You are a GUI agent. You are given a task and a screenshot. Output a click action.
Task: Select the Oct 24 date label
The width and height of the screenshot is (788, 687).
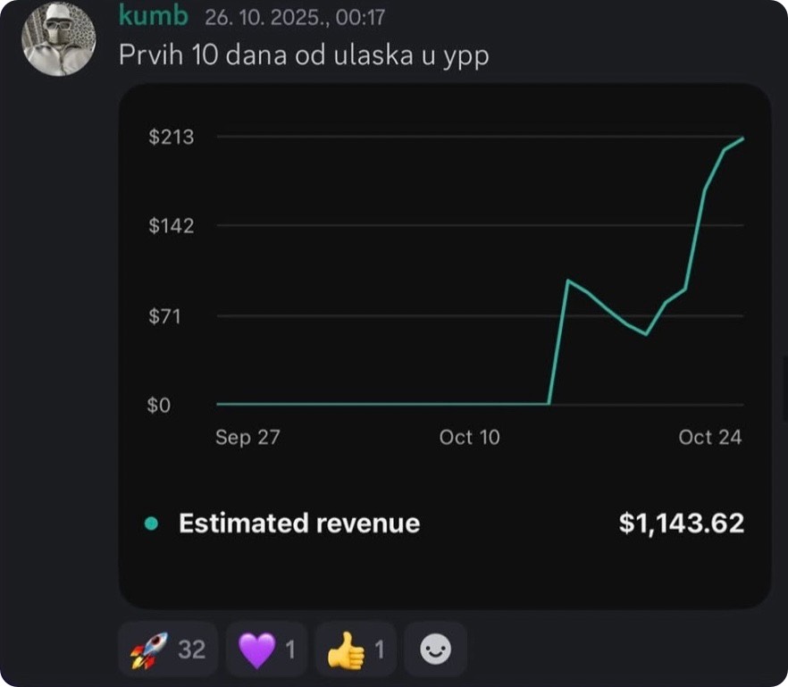tap(710, 438)
